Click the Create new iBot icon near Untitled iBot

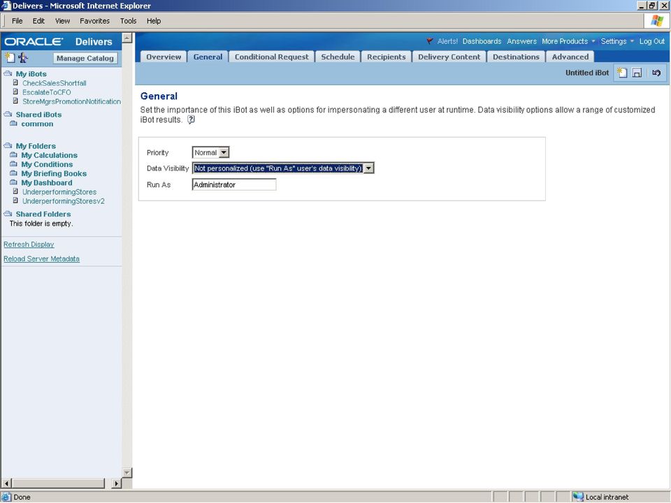point(622,73)
